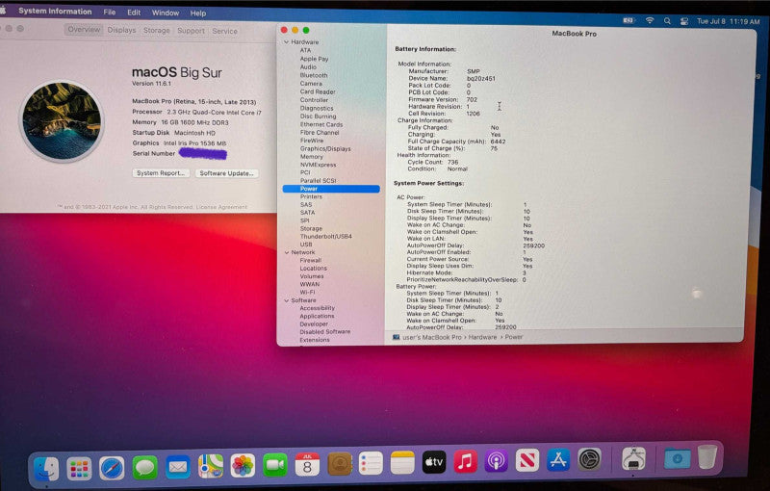The image size is (770, 491).
Task: Collapse the Software section in sidebar
Action: pyautogui.click(x=287, y=300)
